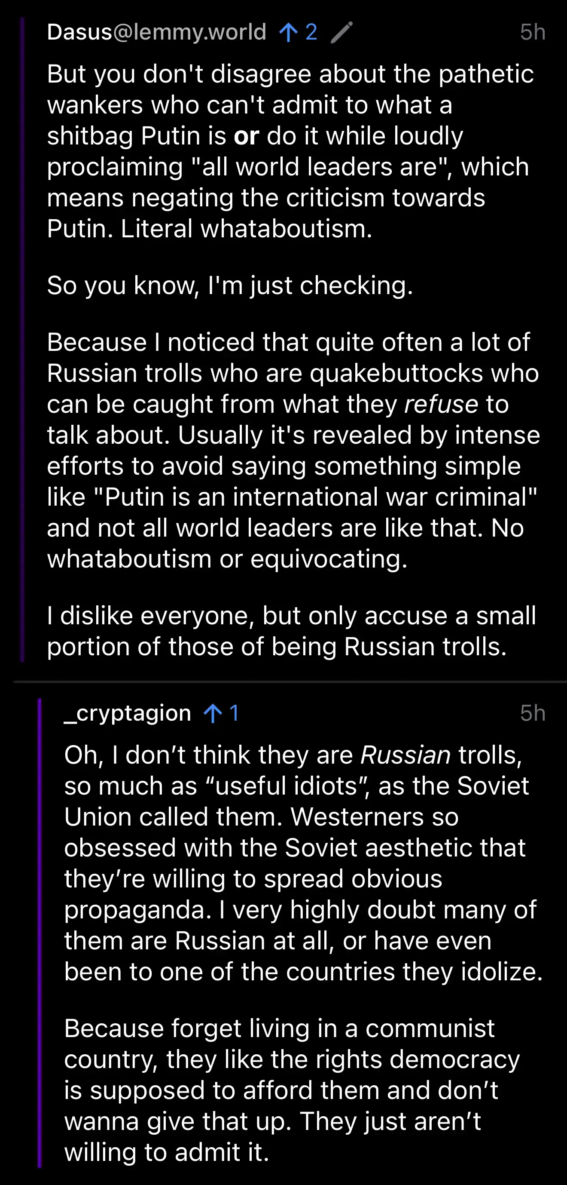Tap the line 'So you know, I'm just checking.'
Image resolution: width=567 pixels, height=1185 pixels.
click(230, 286)
